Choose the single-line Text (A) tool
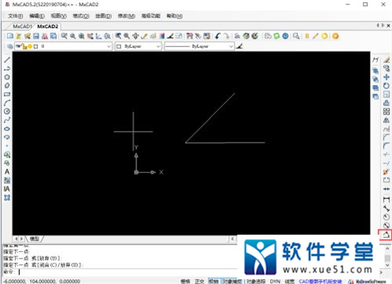The image size is (392, 284). point(7,171)
